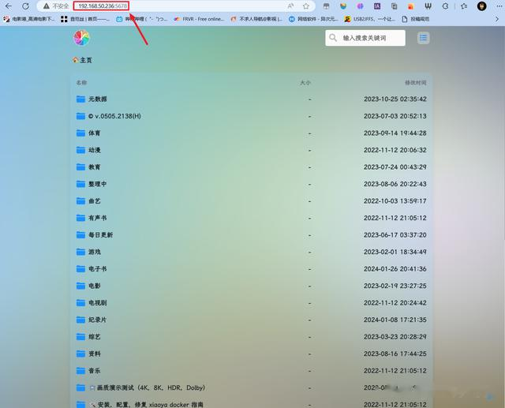
Task: Click the 主页 home breadcrumb
Action: [x=82, y=60]
